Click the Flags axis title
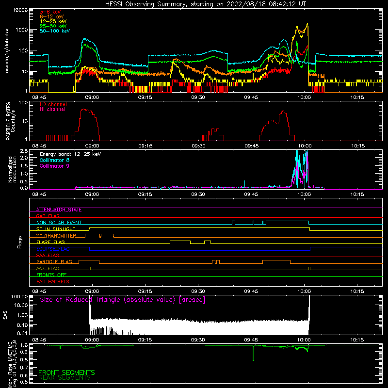 20,242
